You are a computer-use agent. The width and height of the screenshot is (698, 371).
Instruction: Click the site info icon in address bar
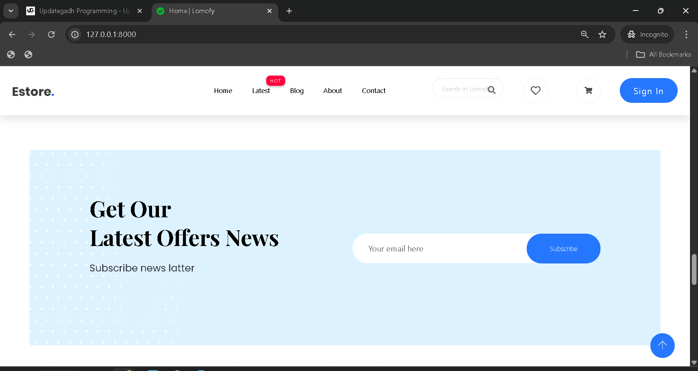(x=74, y=34)
